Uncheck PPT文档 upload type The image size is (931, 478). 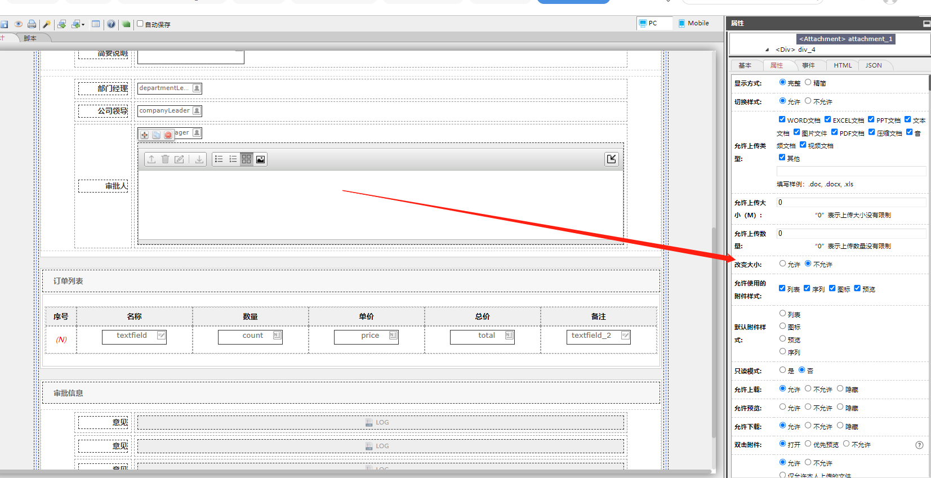coord(871,119)
